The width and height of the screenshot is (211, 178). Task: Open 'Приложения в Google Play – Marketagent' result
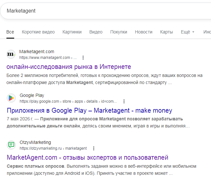[90, 110]
